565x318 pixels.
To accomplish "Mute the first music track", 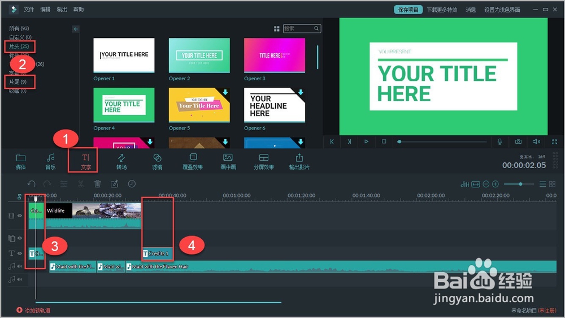I will [20, 267].
